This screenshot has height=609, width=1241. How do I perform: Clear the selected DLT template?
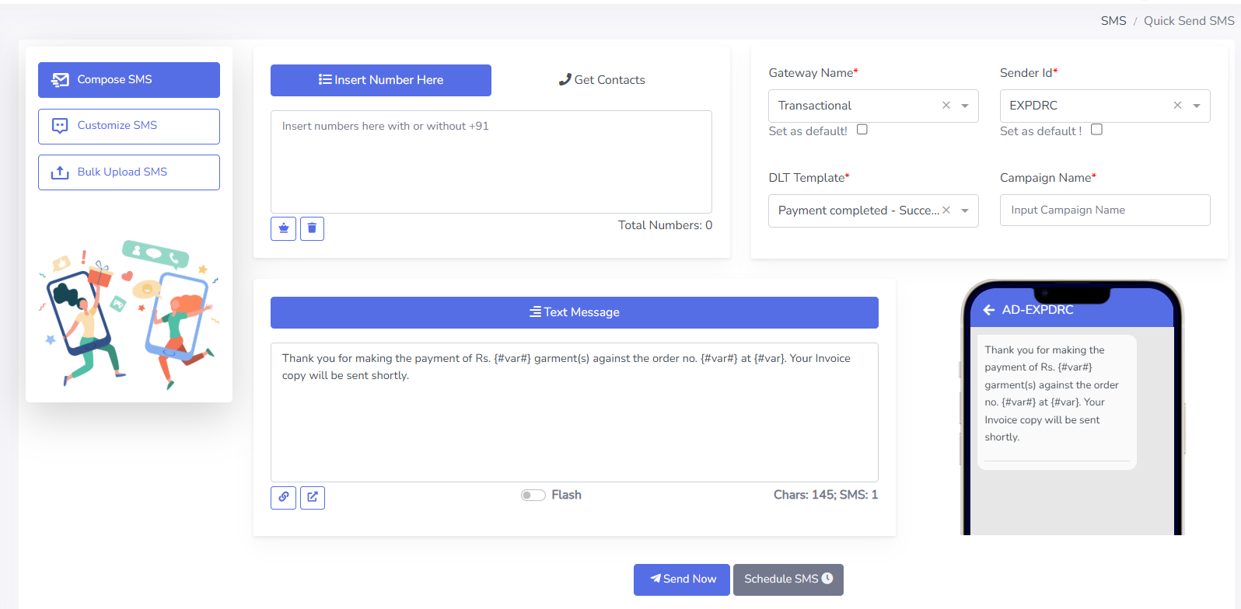coord(946,211)
